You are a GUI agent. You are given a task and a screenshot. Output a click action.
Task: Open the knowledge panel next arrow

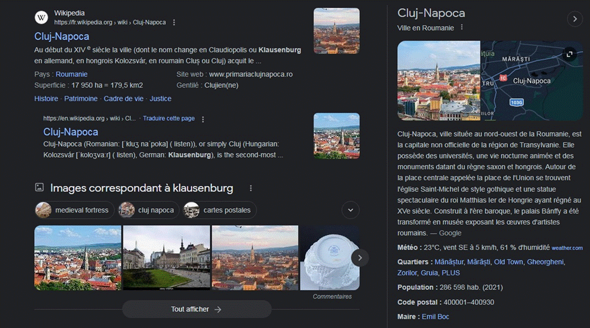[x=574, y=19]
